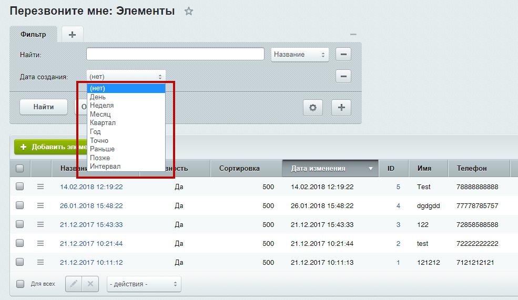Toggle the select-all checkbox in table header

pos(20,168)
